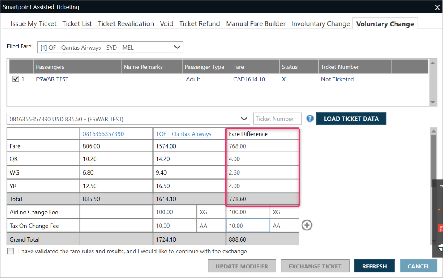Click the passenger list scrollbar down arrow
Viewport: 443px width, 278px height.
(433, 102)
